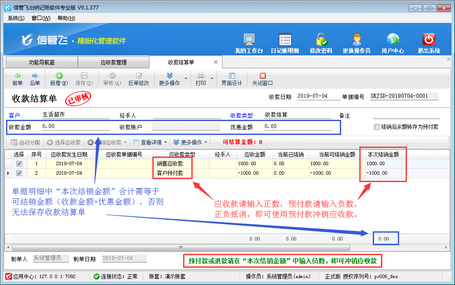Click the horizontal scrollbar under the table
455x285 pixels.
(x=181, y=247)
